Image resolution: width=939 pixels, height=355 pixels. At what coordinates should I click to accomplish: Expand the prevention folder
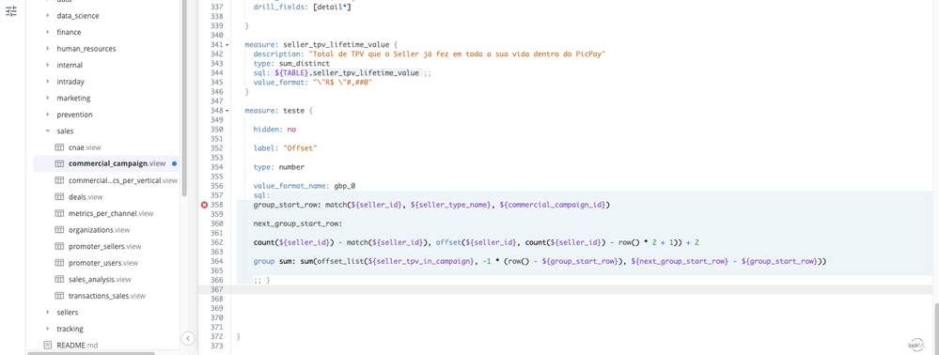point(47,115)
